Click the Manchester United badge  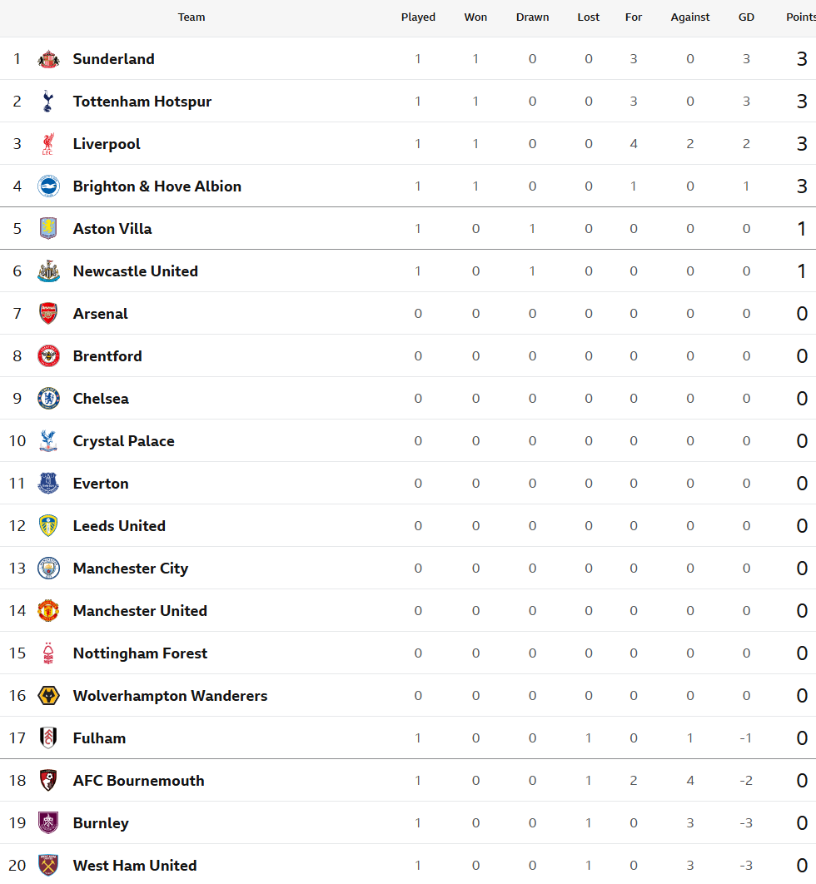pos(48,611)
